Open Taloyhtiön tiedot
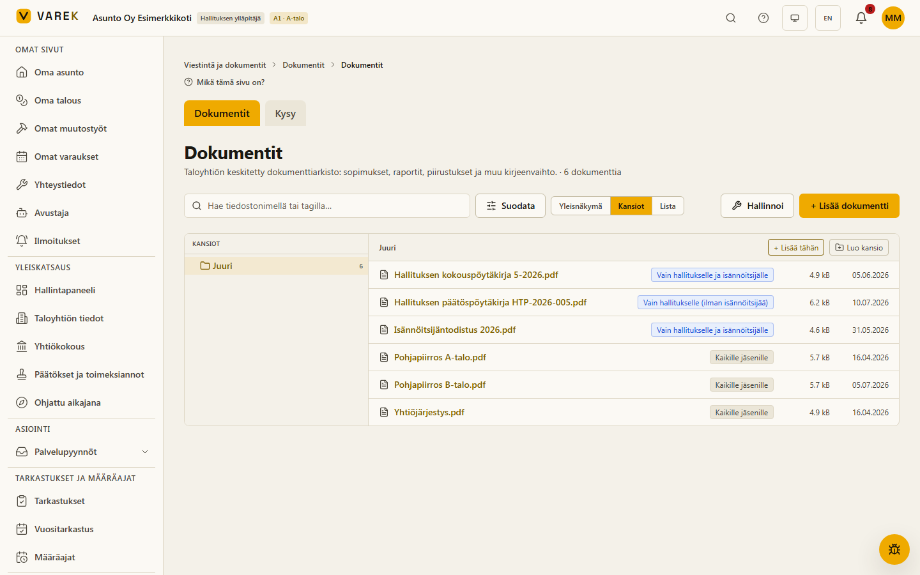The width and height of the screenshot is (920, 575). (x=82, y=318)
